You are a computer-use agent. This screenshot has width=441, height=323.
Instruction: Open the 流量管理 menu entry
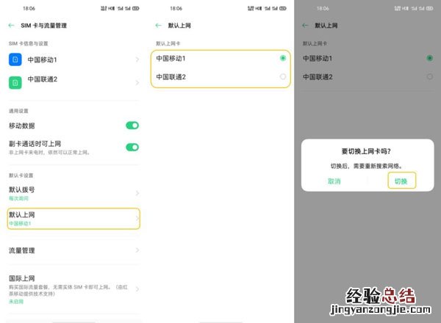[x=73, y=250]
